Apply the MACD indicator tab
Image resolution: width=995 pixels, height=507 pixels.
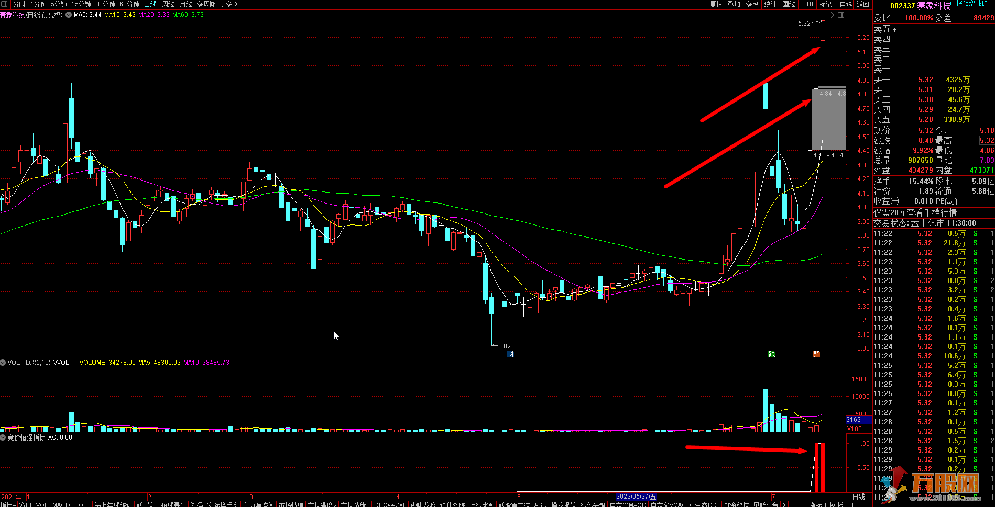(x=61, y=504)
